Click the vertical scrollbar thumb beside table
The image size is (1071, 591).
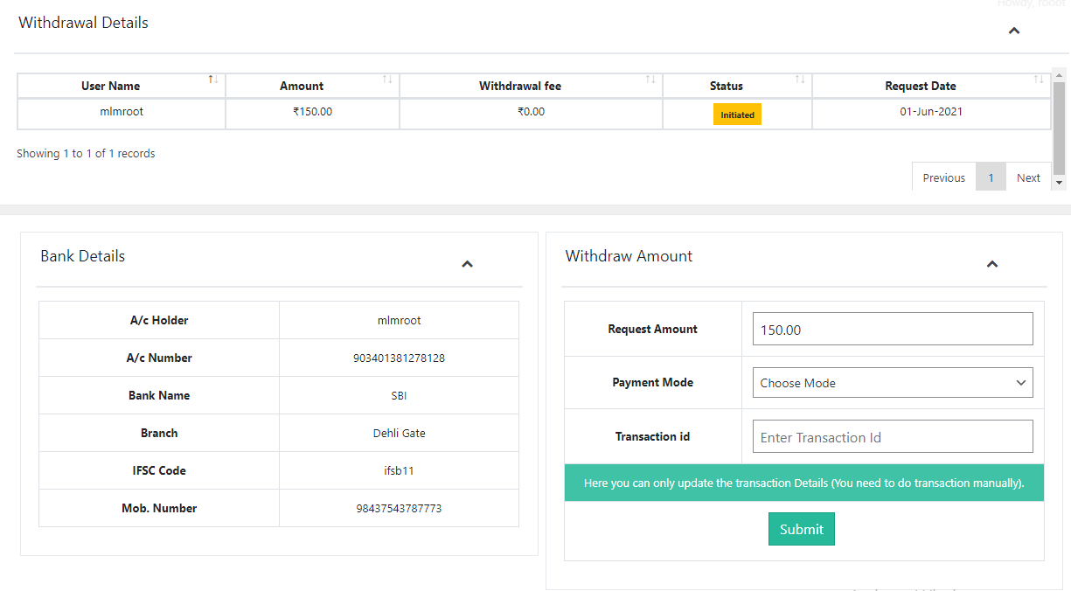tap(1060, 127)
